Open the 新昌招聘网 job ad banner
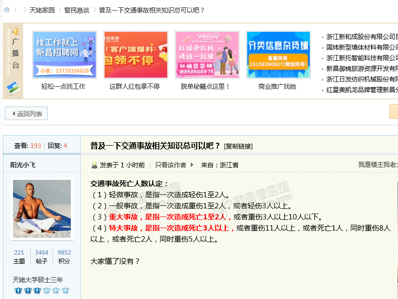This screenshot has height=299, width=398. [x=65, y=54]
